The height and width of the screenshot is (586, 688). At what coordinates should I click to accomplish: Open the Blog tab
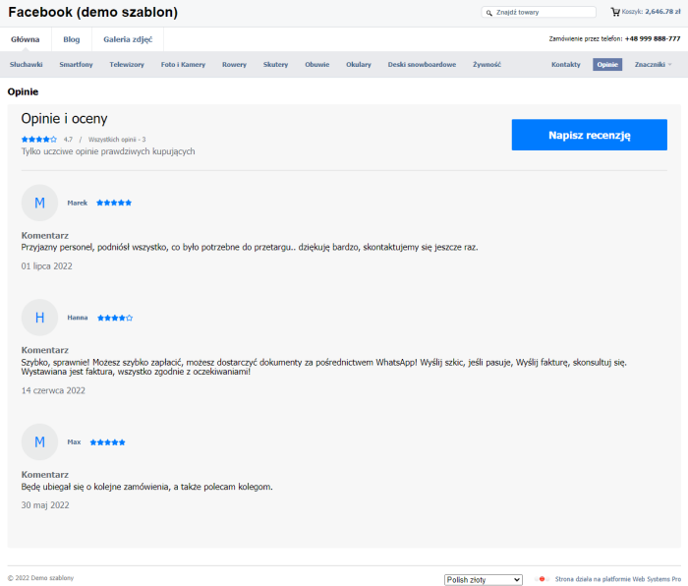71,39
